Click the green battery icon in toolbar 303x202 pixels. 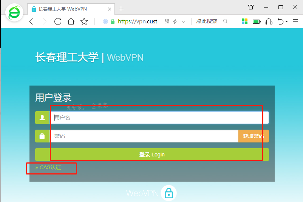(x=257, y=21)
